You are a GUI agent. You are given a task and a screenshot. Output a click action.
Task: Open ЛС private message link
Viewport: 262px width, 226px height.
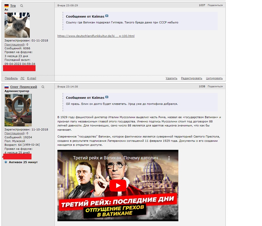pos(22,78)
